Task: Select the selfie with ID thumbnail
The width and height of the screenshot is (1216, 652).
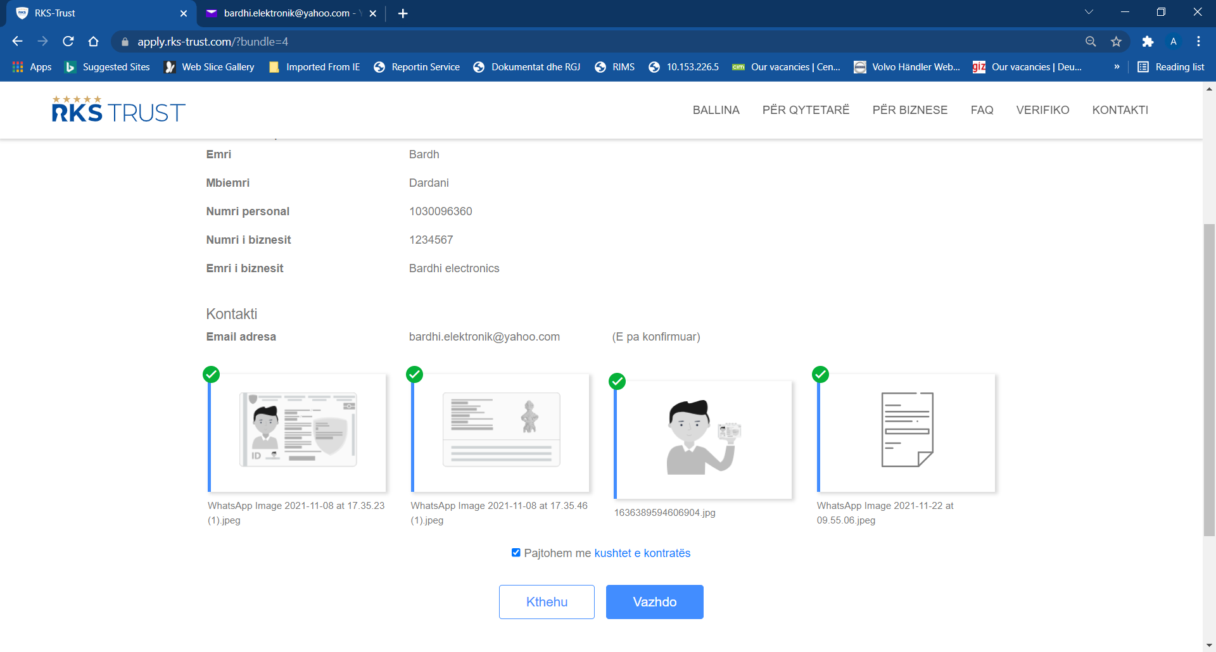Action: [x=703, y=440]
